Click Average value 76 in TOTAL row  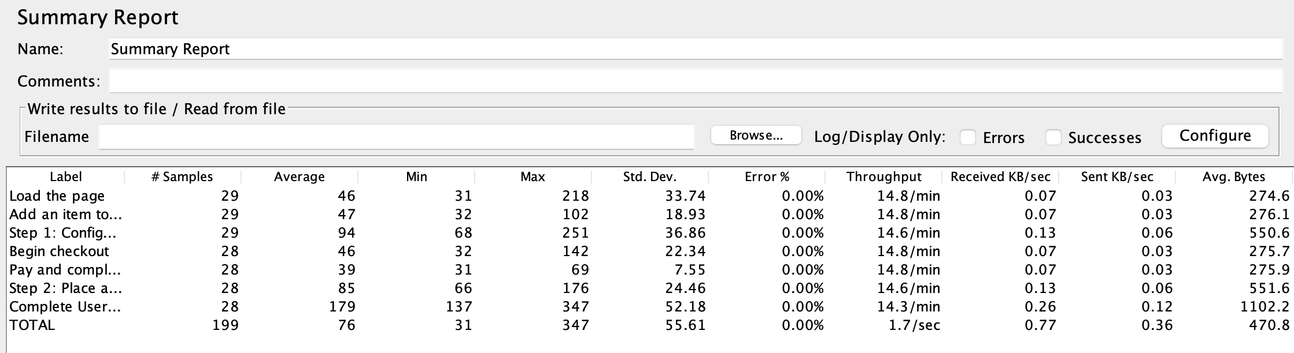tap(346, 325)
